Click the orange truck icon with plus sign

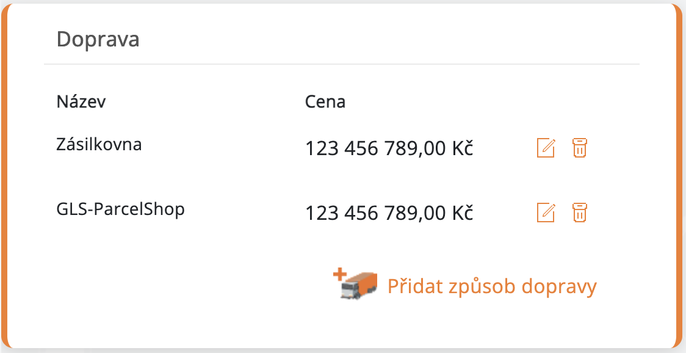[356, 286]
